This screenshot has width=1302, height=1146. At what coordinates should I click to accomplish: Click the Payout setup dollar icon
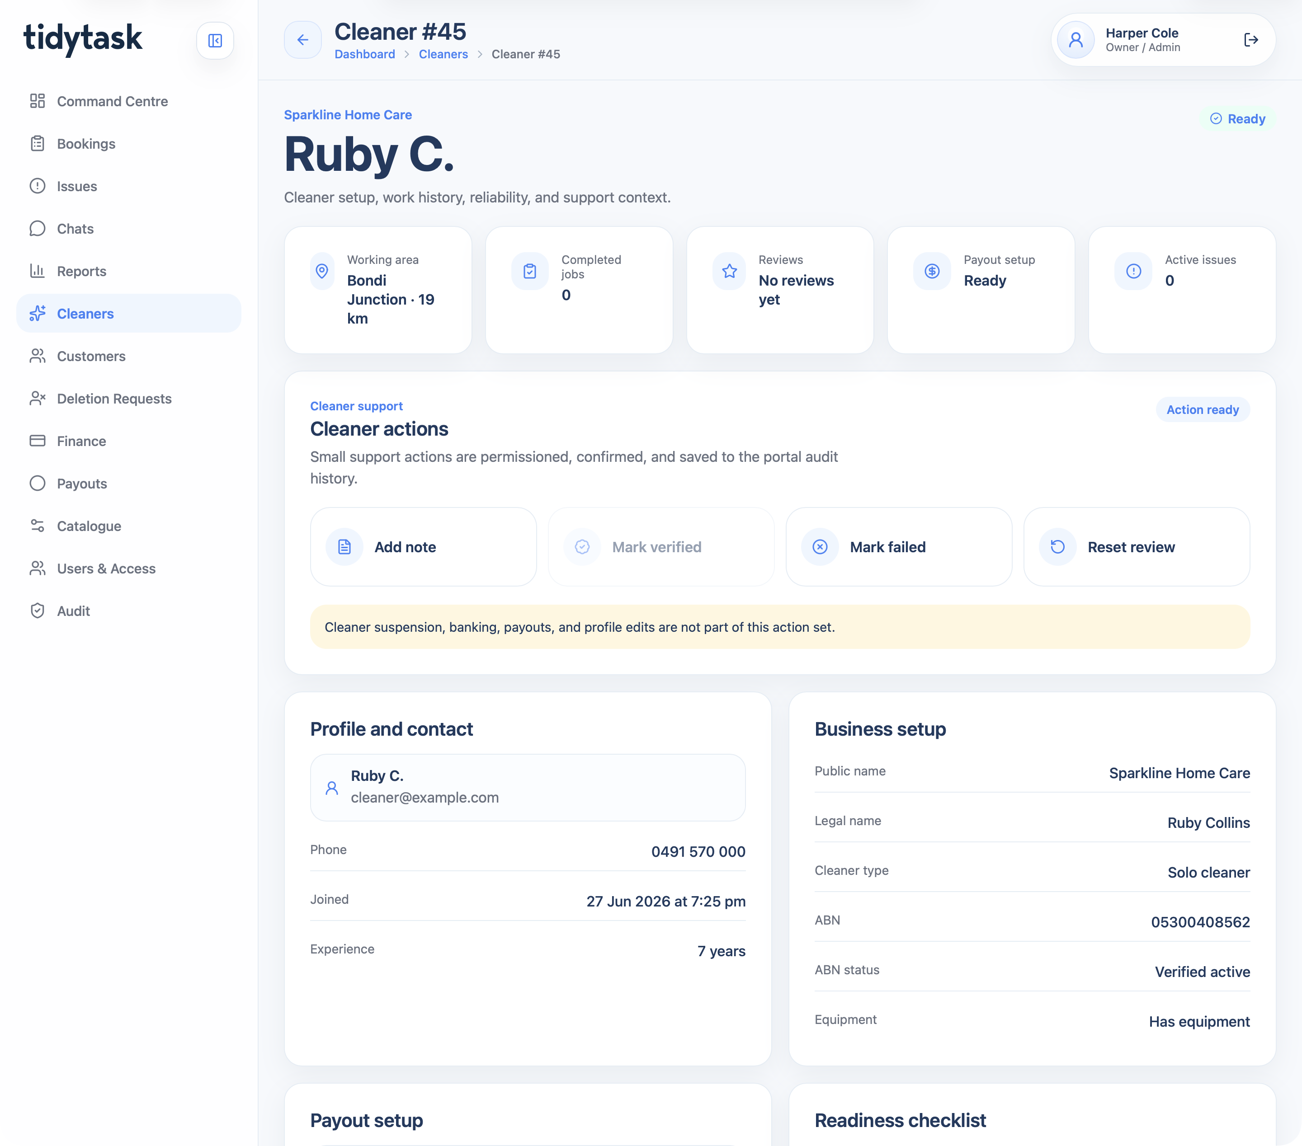[933, 271]
